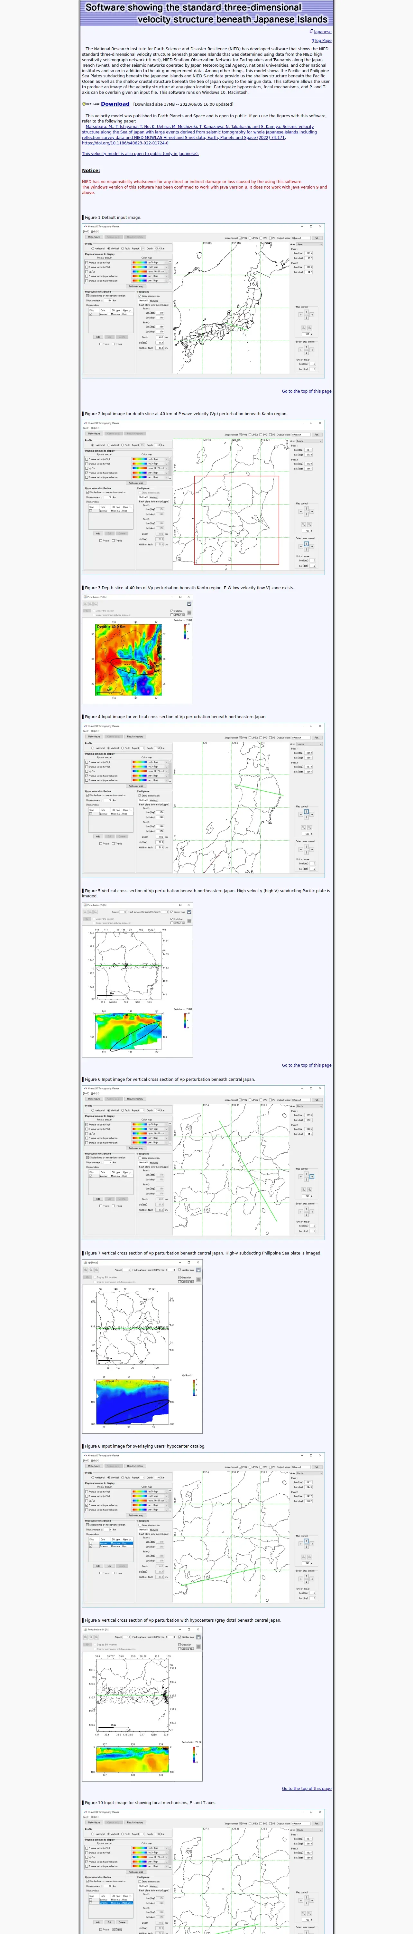Click third magnifier icon in Figure 3 toolbar
Viewport: 413px width, 1934px height.
coord(95,604)
